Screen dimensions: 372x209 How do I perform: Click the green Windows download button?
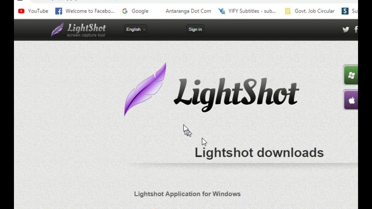[351, 75]
